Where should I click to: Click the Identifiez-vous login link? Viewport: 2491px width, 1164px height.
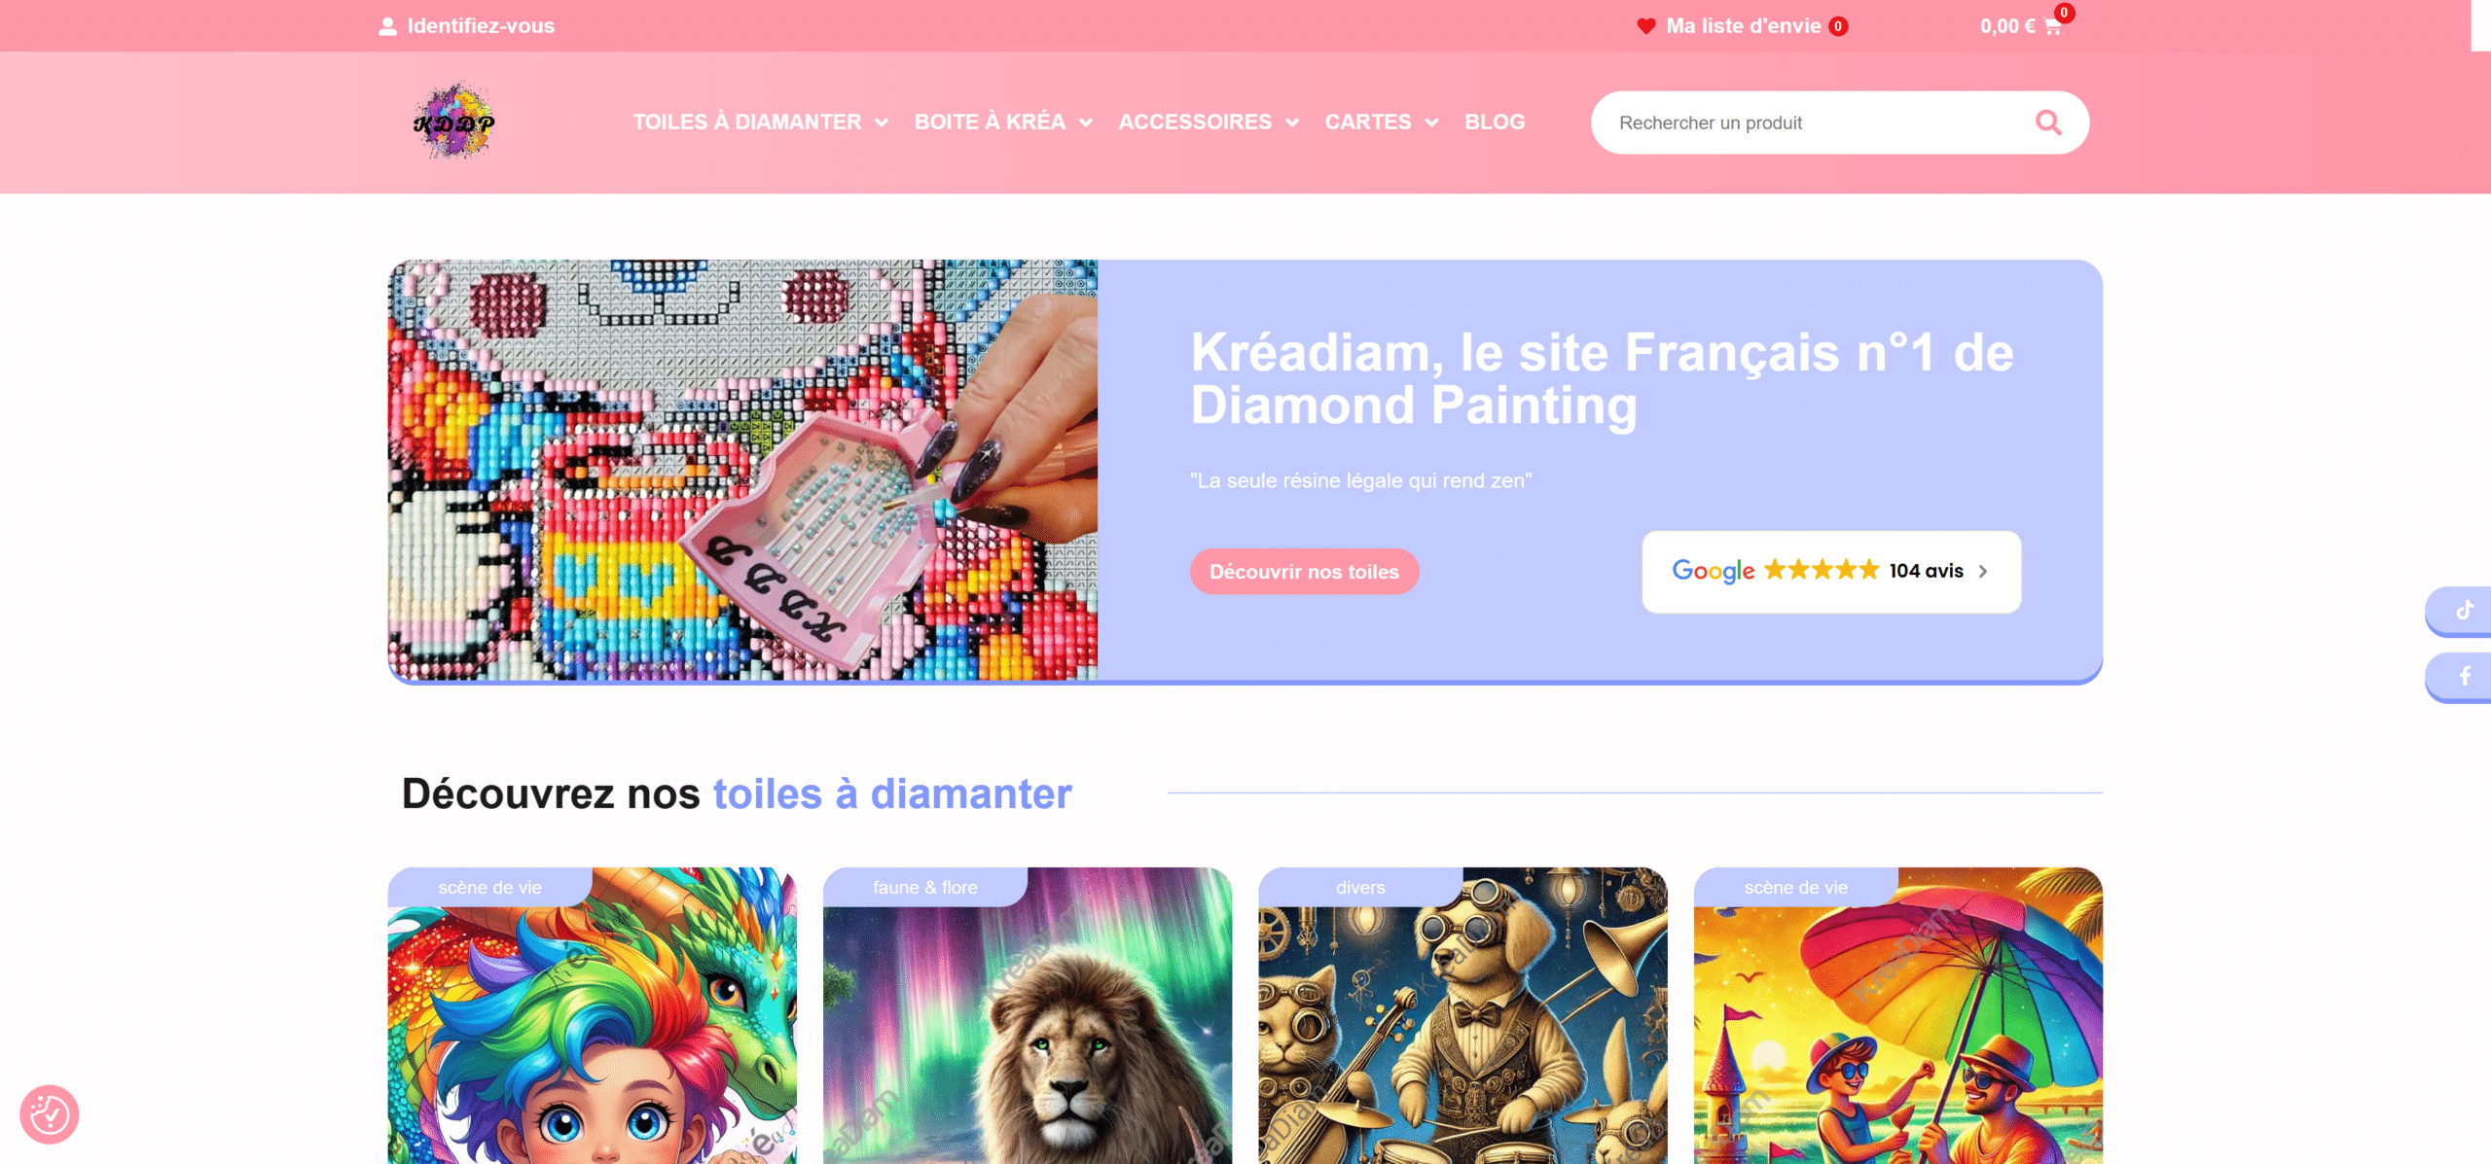[x=481, y=26]
